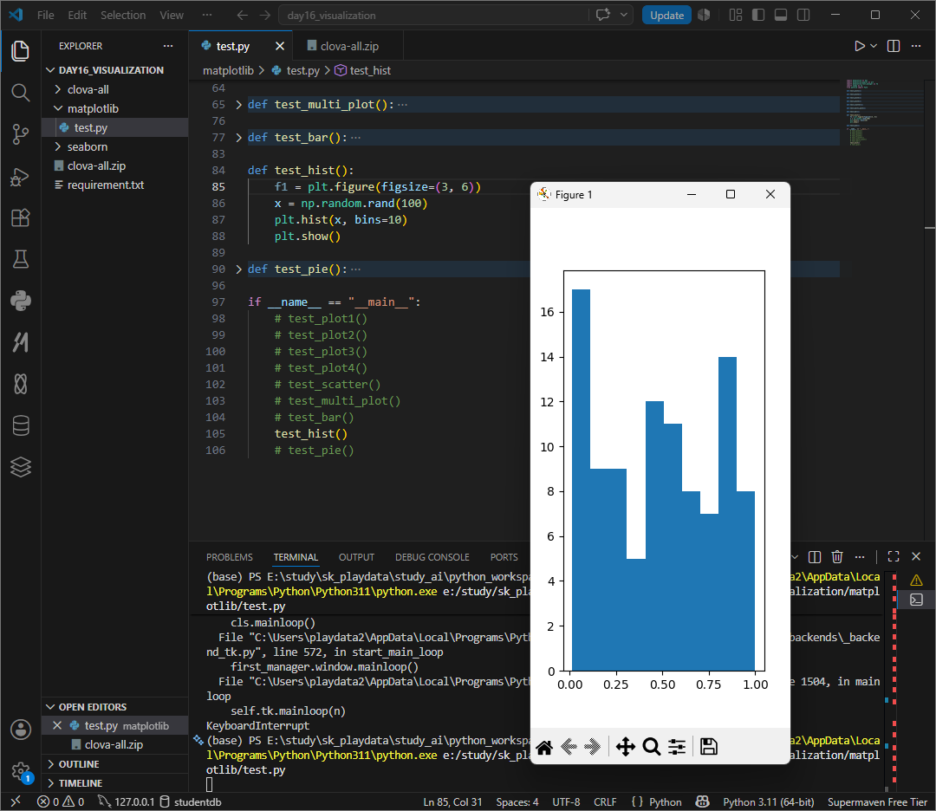Open the Edit menu

coord(77,15)
